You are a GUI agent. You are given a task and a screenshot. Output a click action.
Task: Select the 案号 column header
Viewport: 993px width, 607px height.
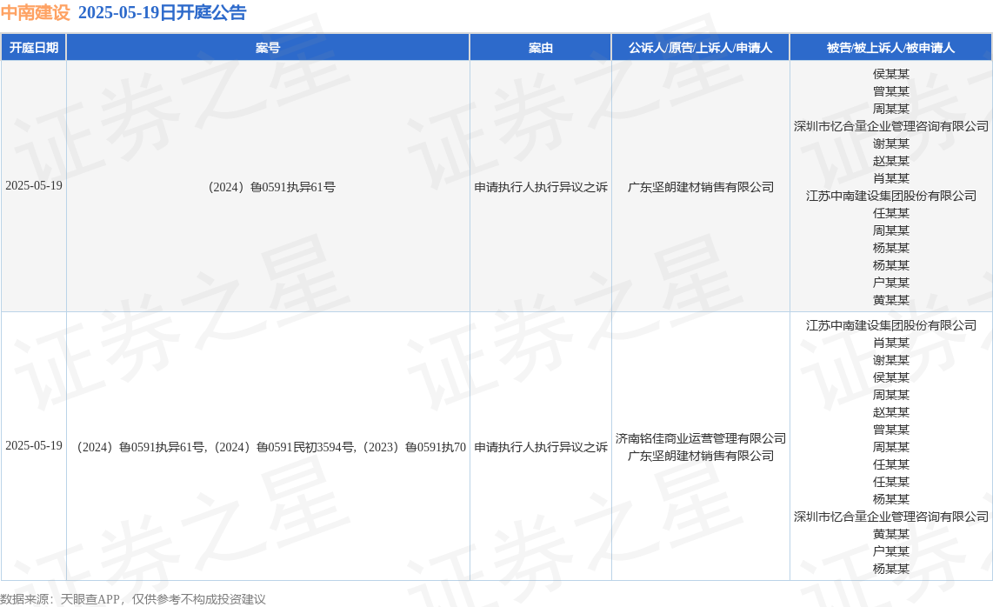click(268, 48)
